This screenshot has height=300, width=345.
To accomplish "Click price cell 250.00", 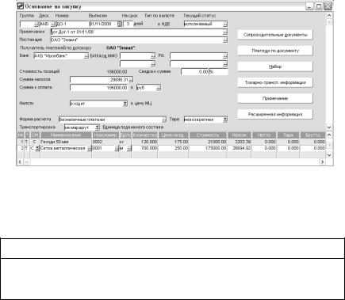I will (173, 148).
